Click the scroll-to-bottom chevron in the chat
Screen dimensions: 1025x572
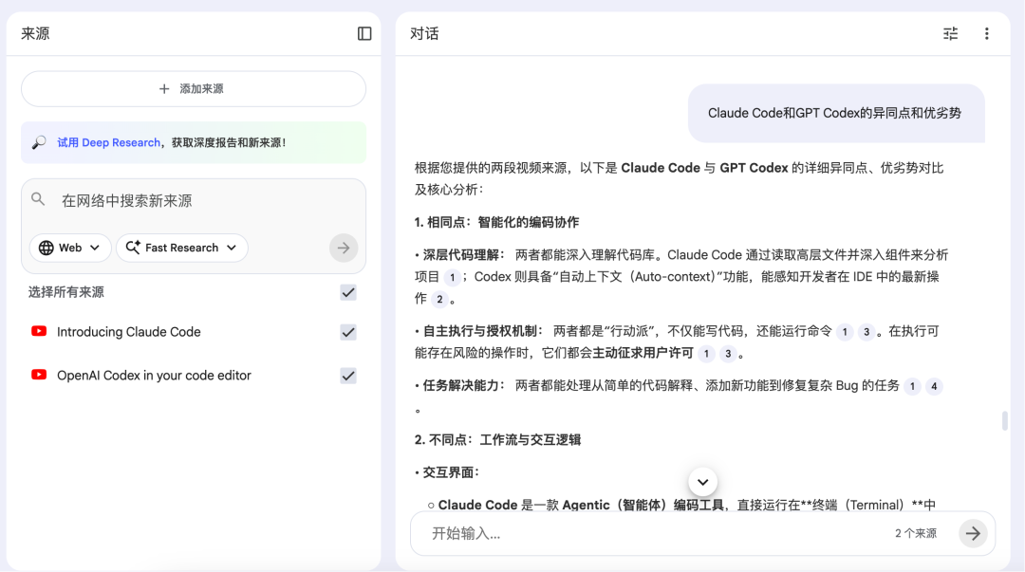click(702, 481)
